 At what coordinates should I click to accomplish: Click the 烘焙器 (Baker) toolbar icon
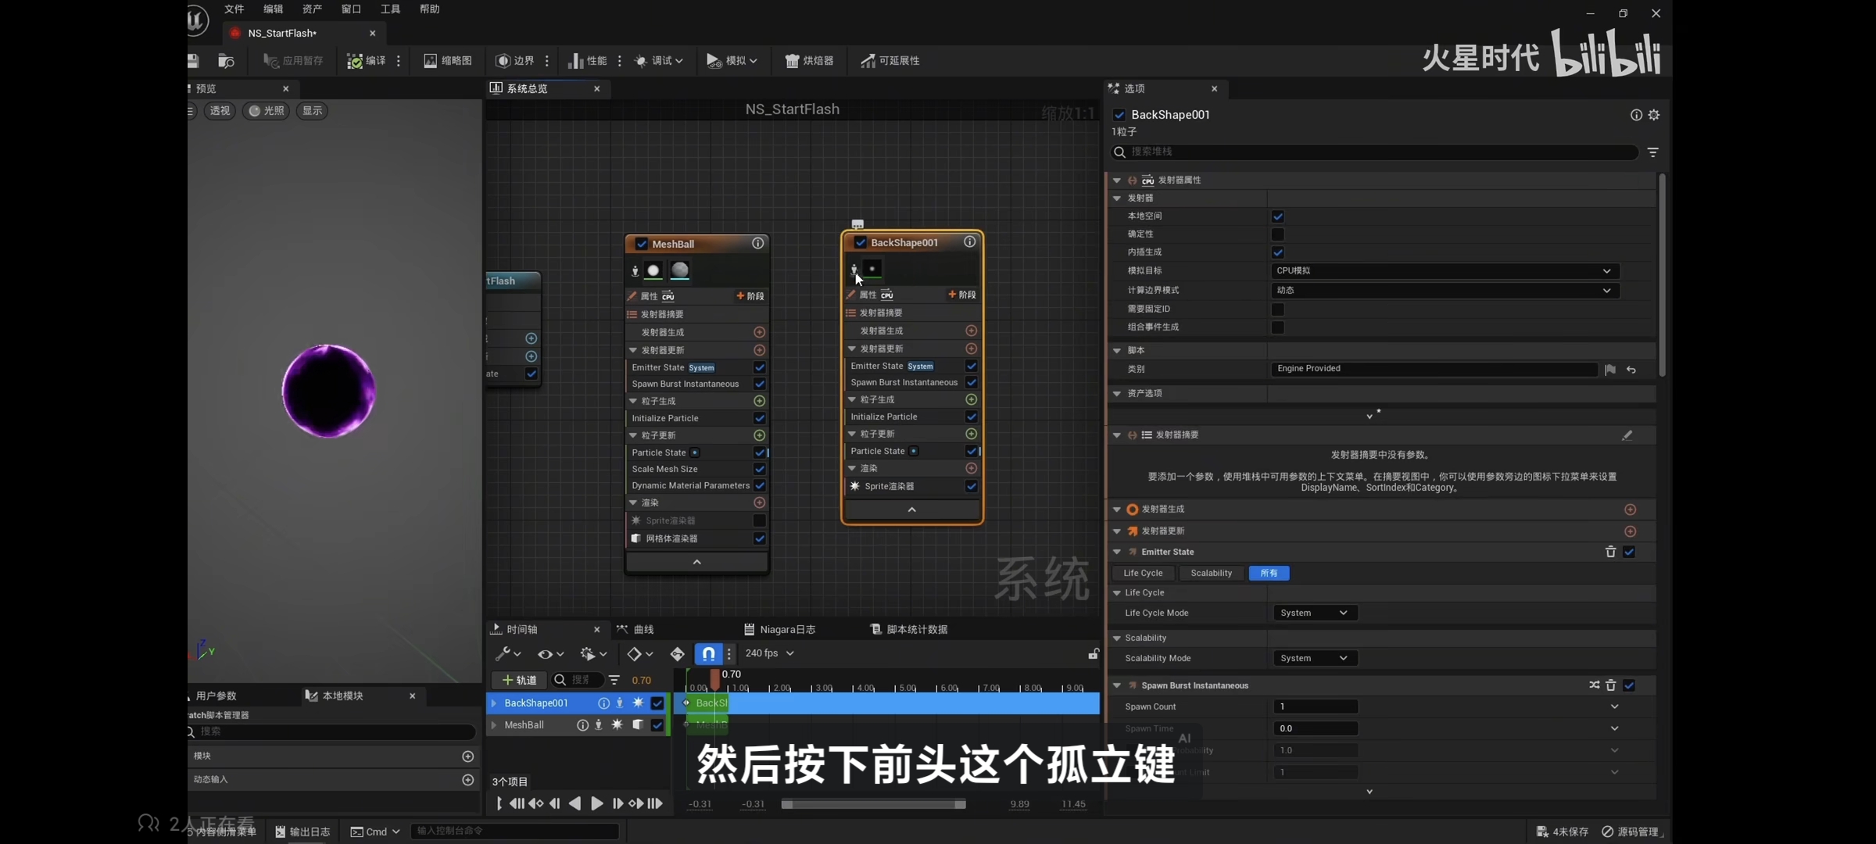[792, 61]
